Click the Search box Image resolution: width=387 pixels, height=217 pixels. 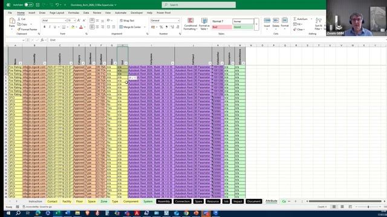tap(199, 5)
